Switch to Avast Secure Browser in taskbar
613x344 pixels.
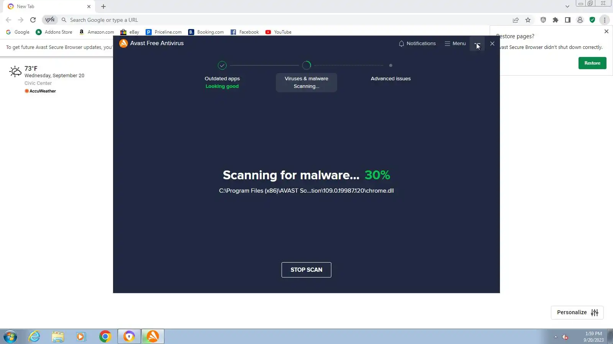pyautogui.click(x=129, y=337)
